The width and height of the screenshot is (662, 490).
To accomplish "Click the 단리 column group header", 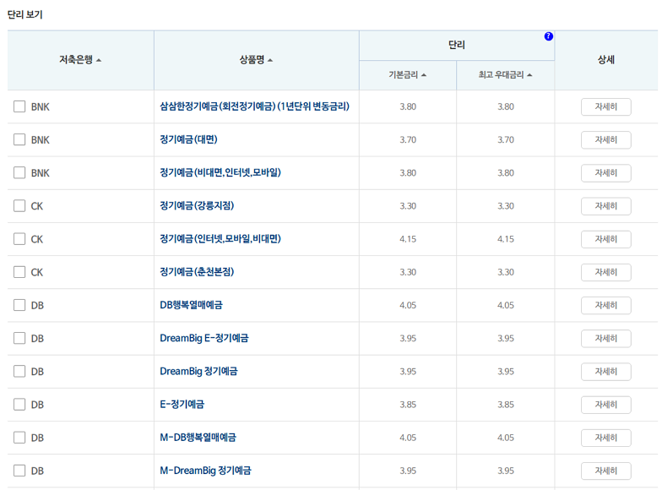I will coord(456,46).
